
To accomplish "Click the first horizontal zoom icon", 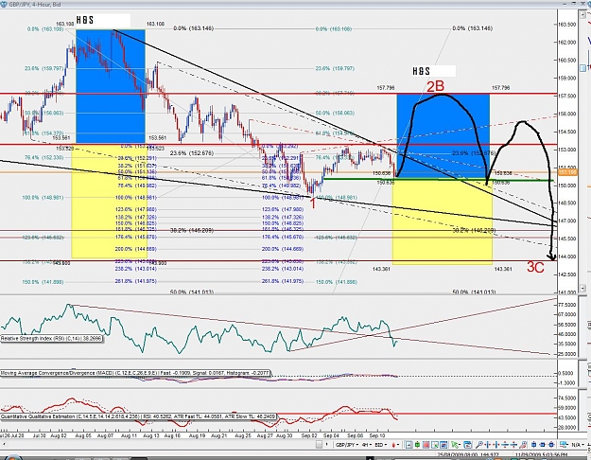I will pos(488,445).
